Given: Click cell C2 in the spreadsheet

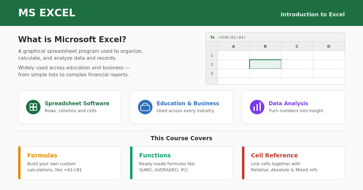Looking at the screenshot, I should point(297,64).
